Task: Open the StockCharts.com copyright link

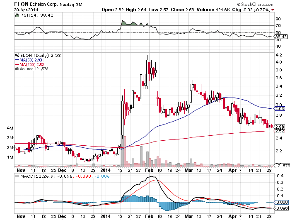Action: click(256, 4)
